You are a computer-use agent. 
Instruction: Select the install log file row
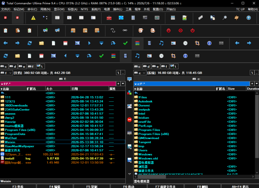[x=63, y=158]
